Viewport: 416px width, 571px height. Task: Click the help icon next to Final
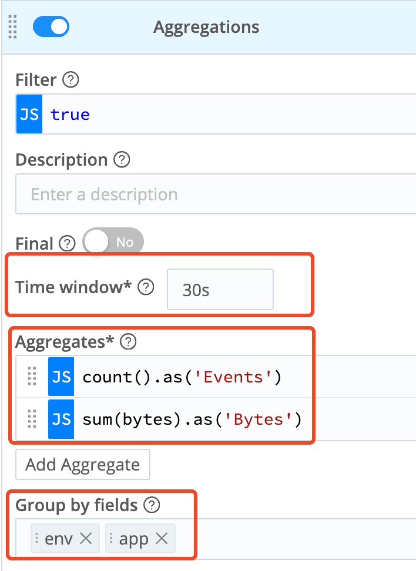pos(69,243)
